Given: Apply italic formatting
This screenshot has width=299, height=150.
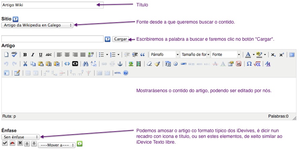Looking at the screenshot, I should tap(33, 55).
